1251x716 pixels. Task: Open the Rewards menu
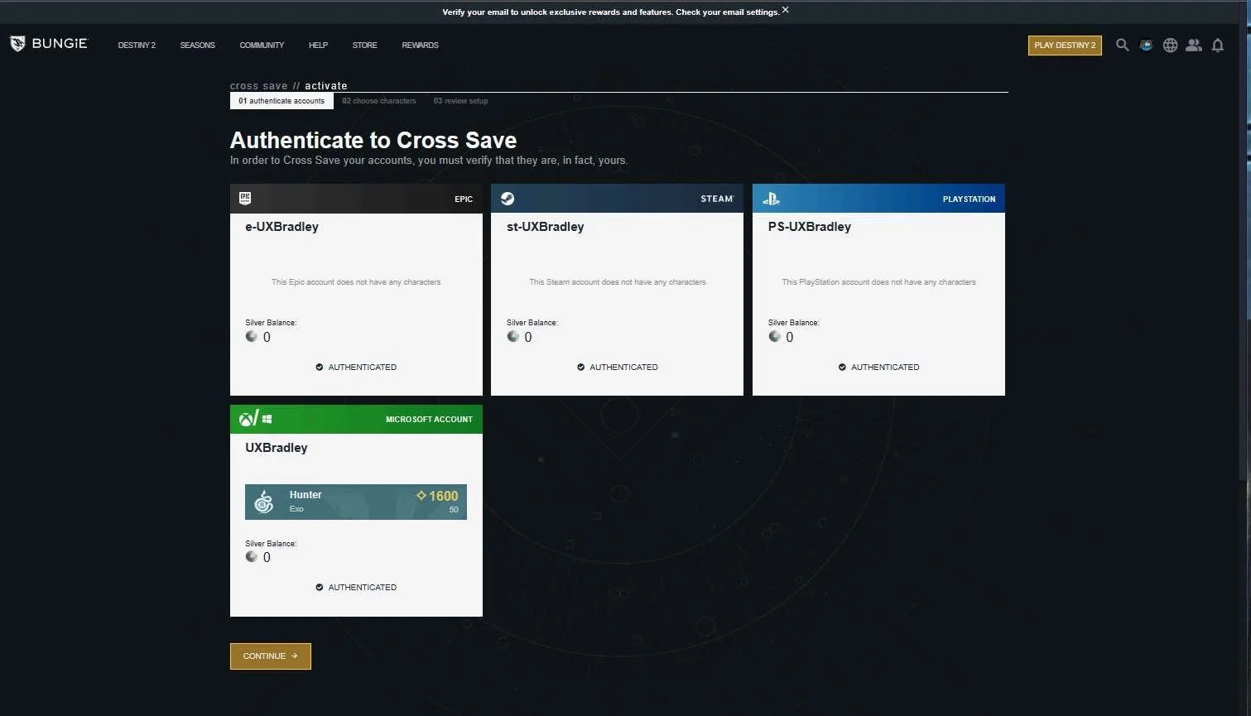(x=420, y=46)
